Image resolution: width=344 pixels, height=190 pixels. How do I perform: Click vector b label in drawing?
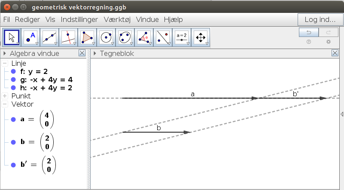(159, 128)
